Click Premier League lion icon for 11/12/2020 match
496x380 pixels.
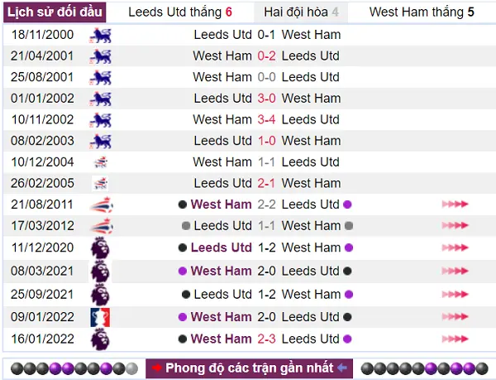(100, 248)
